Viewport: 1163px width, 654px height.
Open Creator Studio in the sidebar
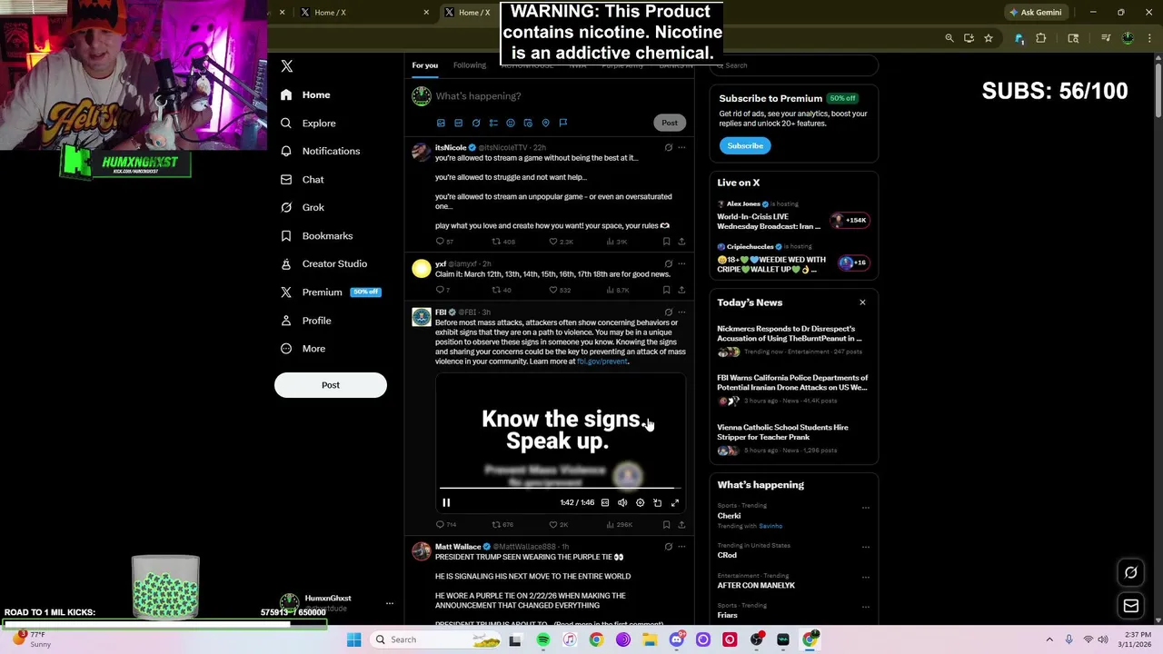pyautogui.click(x=324, y=263)
